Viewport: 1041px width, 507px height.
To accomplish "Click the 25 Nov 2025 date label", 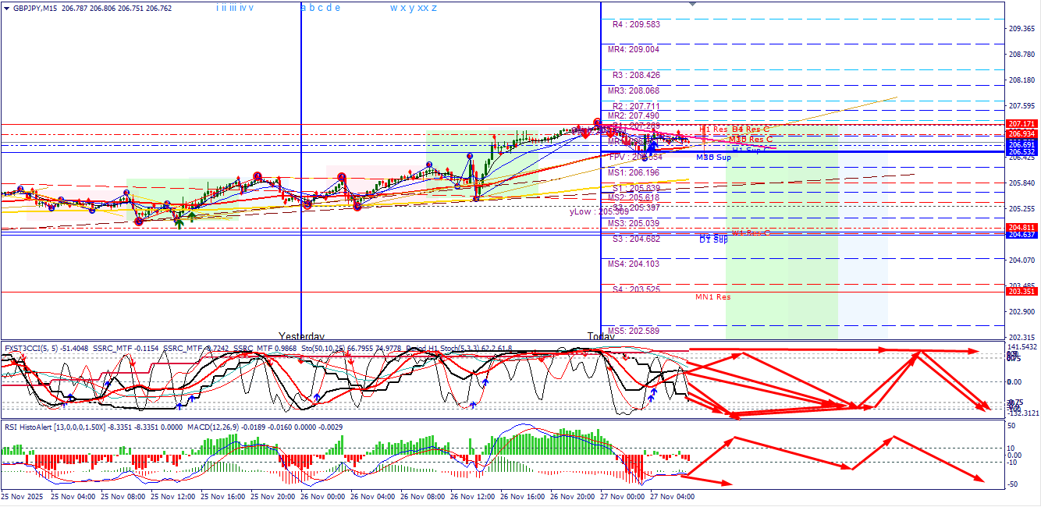I will (23, 496).
